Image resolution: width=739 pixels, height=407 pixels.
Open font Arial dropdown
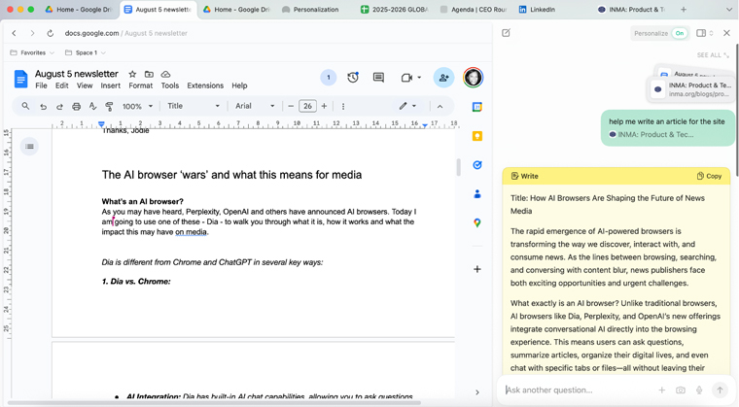(x=255, y=106)
